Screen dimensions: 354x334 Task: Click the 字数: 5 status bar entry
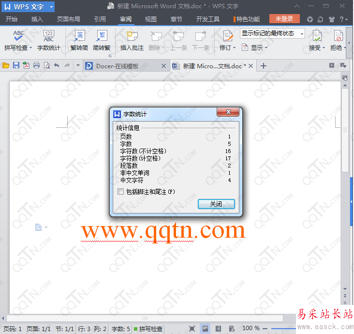(121, 329)
